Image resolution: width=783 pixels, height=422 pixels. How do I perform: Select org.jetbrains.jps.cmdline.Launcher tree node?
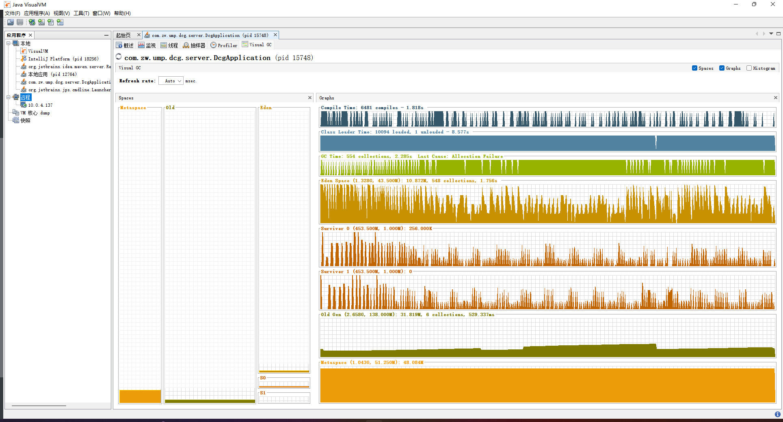(69, 90)
